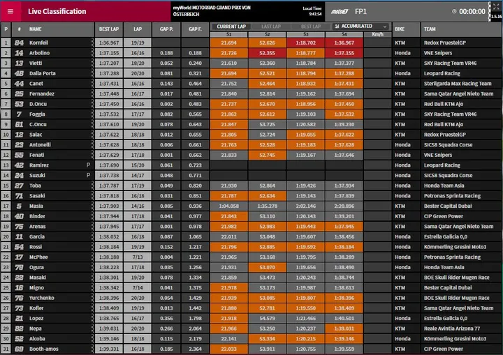This screenshot has height=355, width=503.
Task: Click the dotted handle on Arbolino row
Action: pos(92,53)
